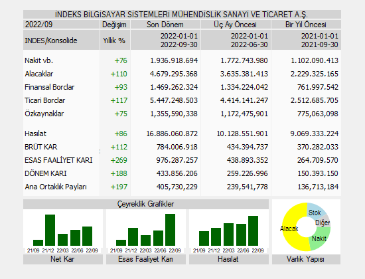Screen dimensions: 365x279
Task: Click the +269 Esas Faaliyet Karı change
Action: (x=119, y=160)
